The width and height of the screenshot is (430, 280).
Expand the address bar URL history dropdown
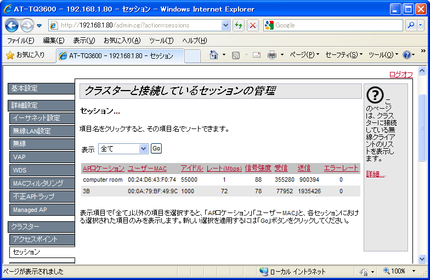tap(225, 25)
